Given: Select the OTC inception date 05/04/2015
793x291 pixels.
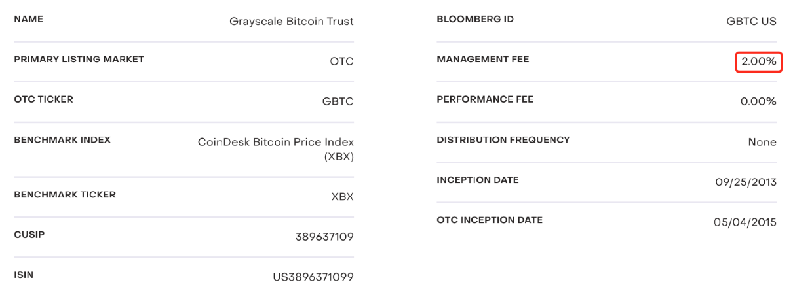Looking at the screenshot, I should pyautogui.click(x=745, y=222).
